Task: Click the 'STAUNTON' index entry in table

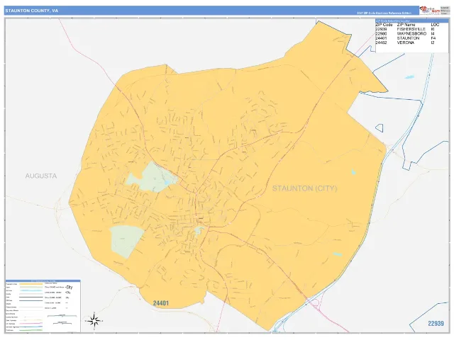Action: pos(408,38)
